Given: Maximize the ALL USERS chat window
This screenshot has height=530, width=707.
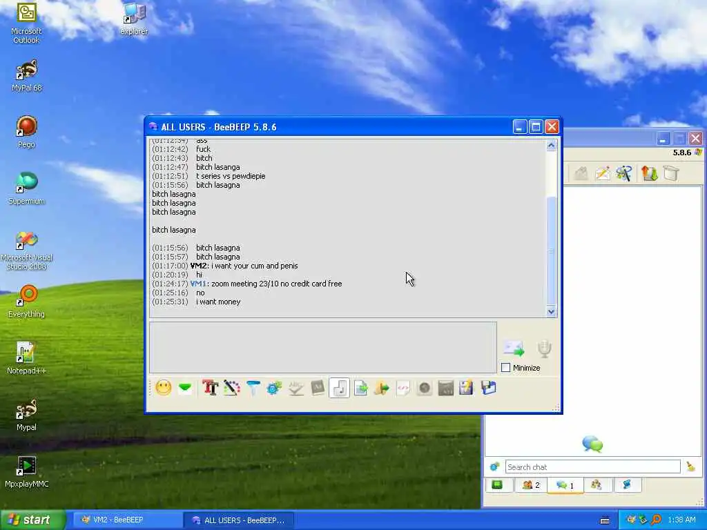Looking at the screenshot, I should click(x=536, y=127).
